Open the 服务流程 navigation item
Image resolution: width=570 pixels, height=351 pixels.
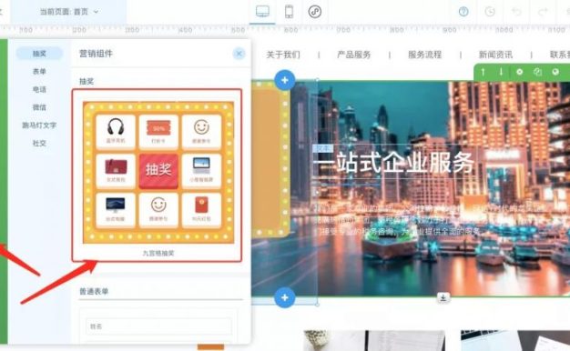[x=424, y=55]
